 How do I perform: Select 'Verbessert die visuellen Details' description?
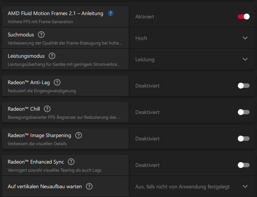(x=37, y=144)
